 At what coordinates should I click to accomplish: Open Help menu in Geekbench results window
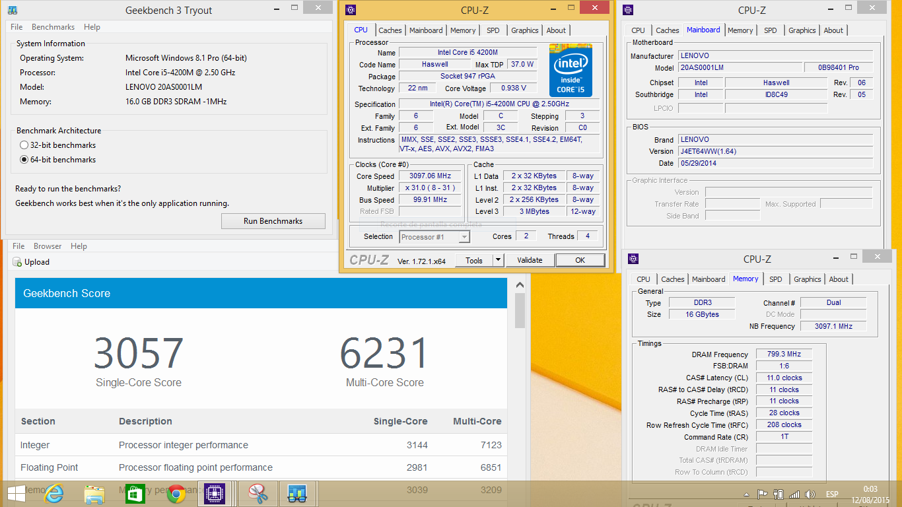(x=79, y=246)
